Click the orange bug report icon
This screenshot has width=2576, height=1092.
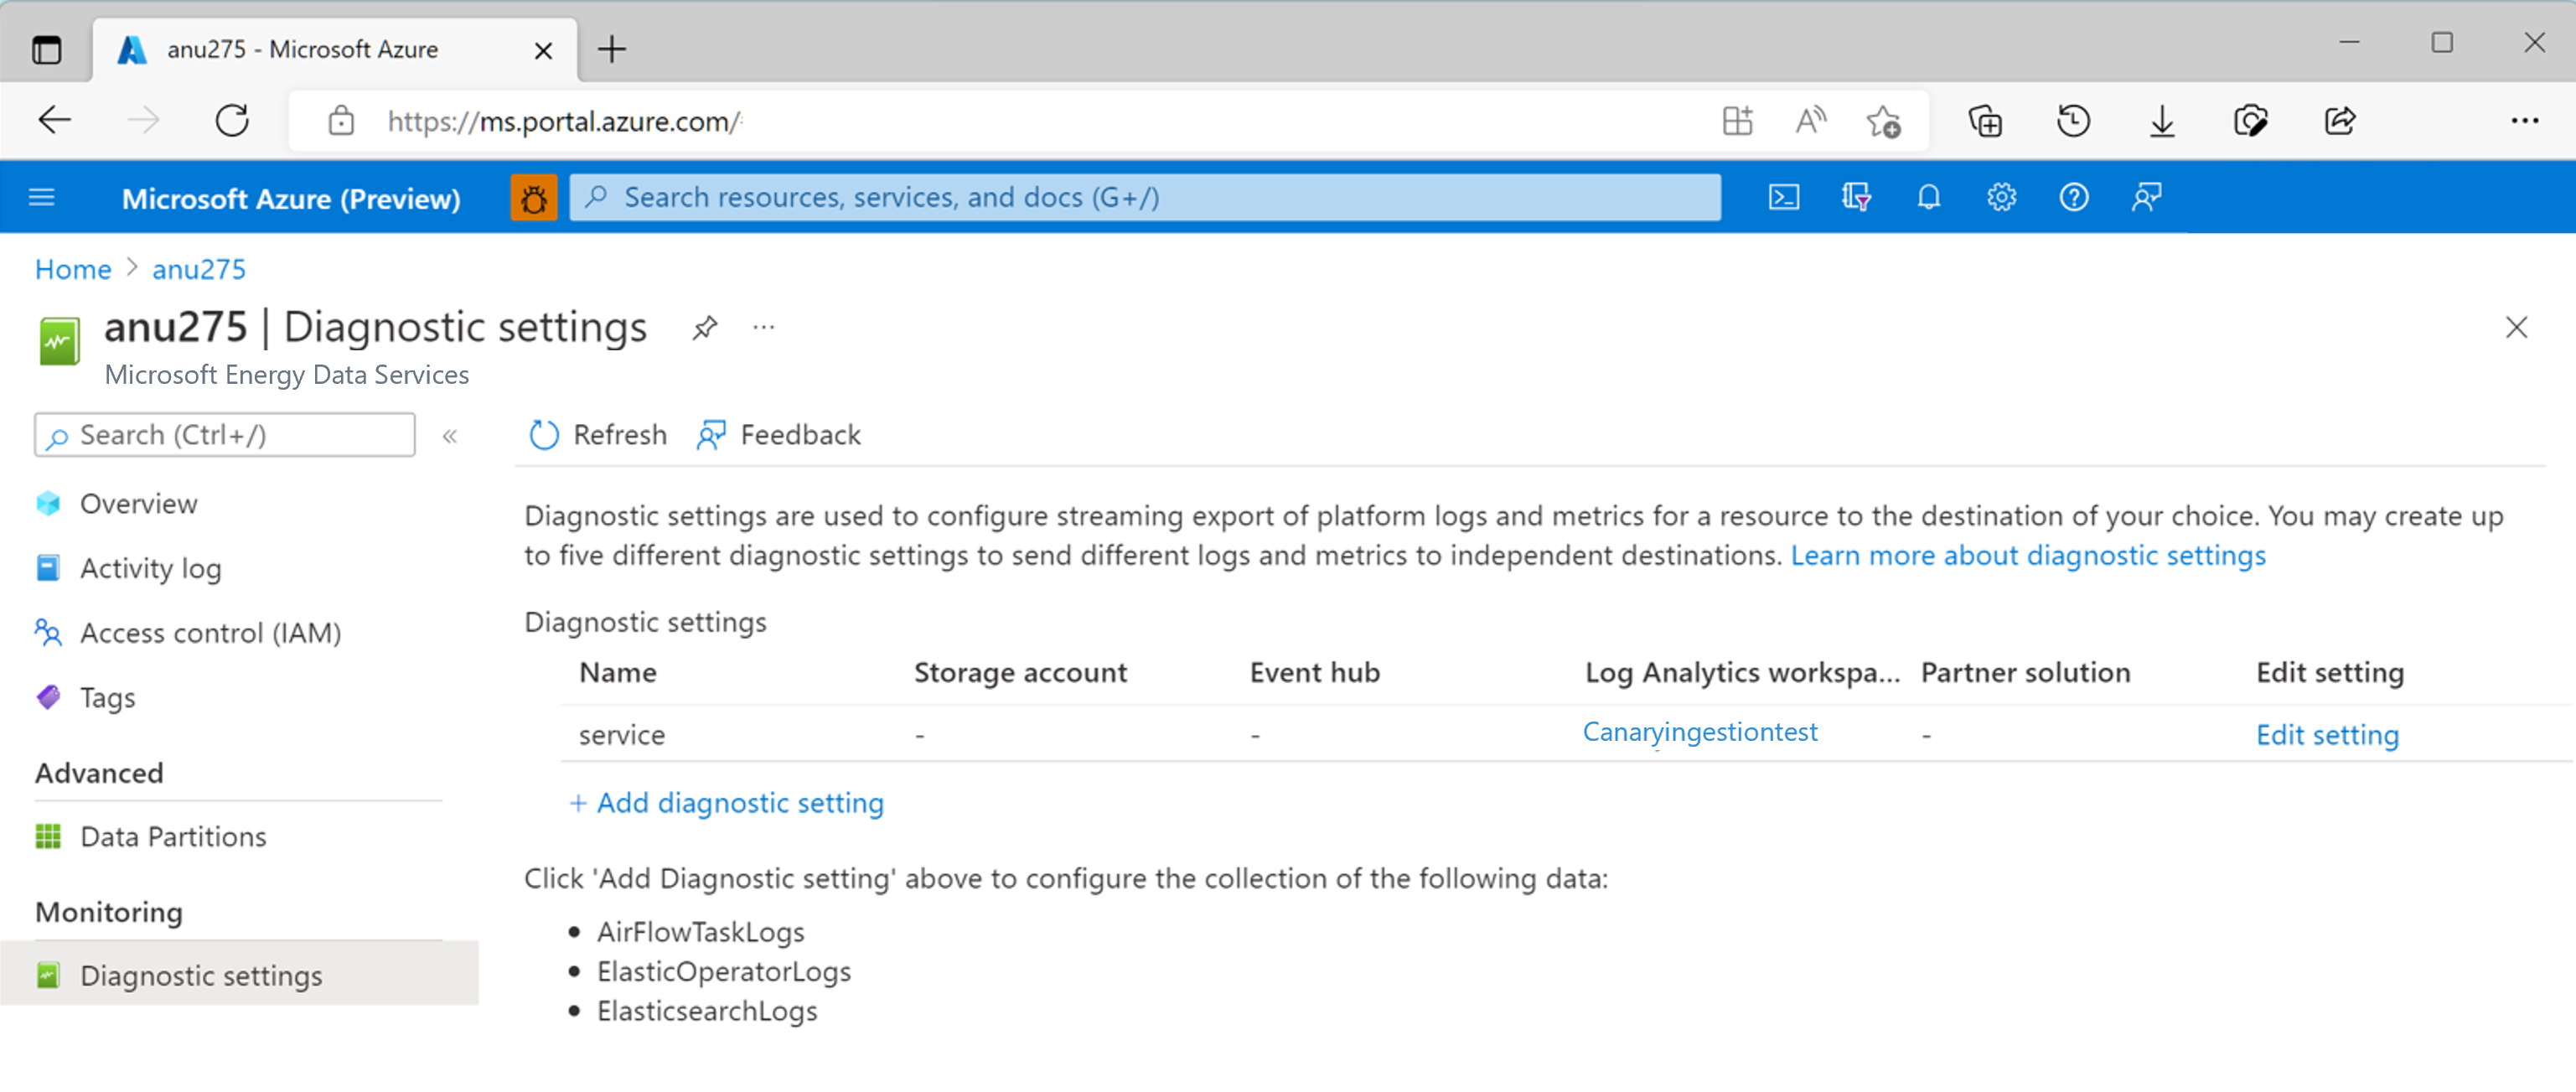click(534, 197)
